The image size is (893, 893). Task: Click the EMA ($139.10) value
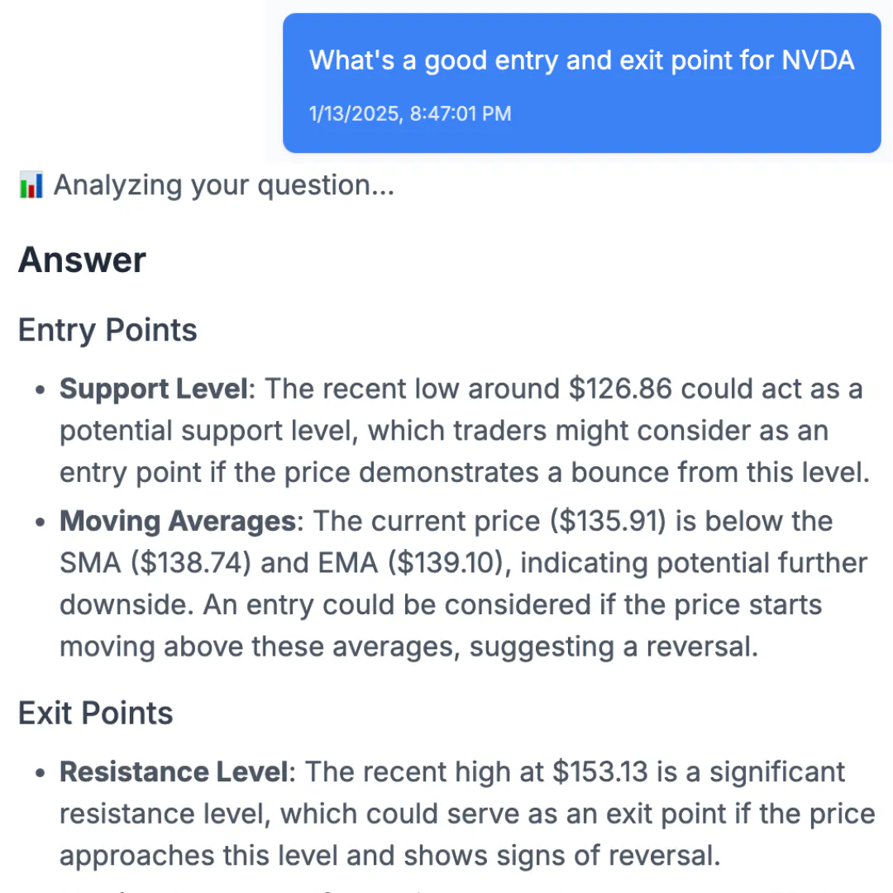click(x=410, y=563)
